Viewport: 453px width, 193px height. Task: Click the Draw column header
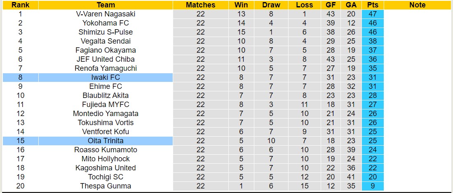coord(271,5)
